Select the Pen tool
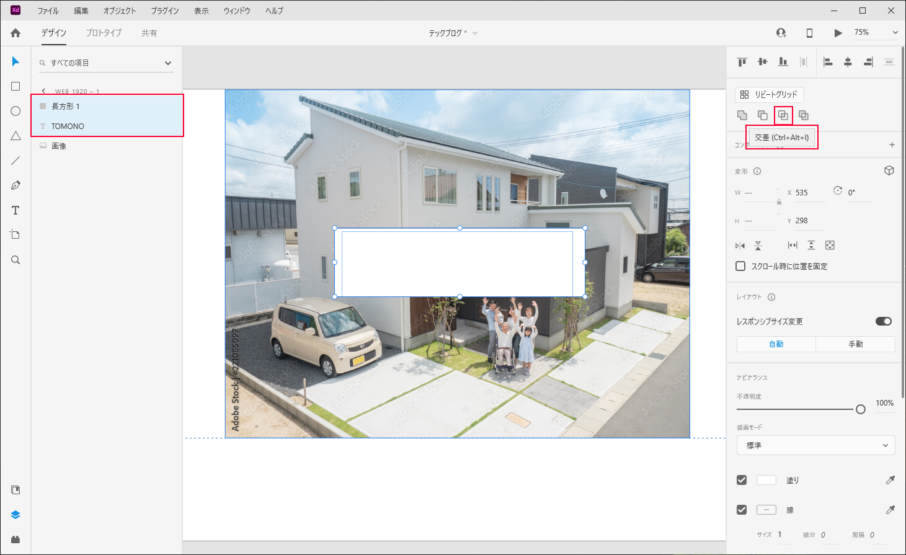The width and height of the screenshot is (906, 555). pyautogui.click(x=15, y=185)
